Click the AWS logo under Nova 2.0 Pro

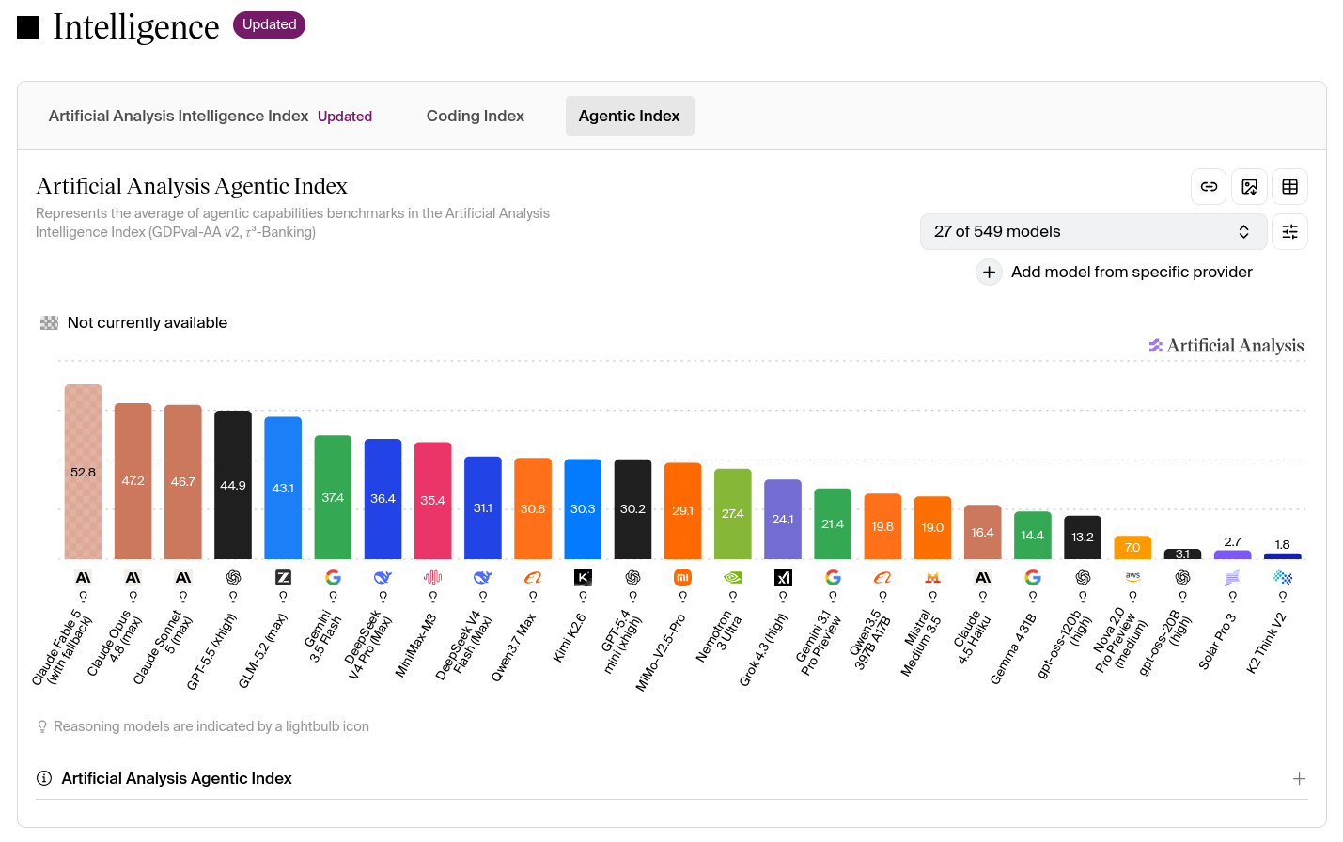click(1132, 577)
